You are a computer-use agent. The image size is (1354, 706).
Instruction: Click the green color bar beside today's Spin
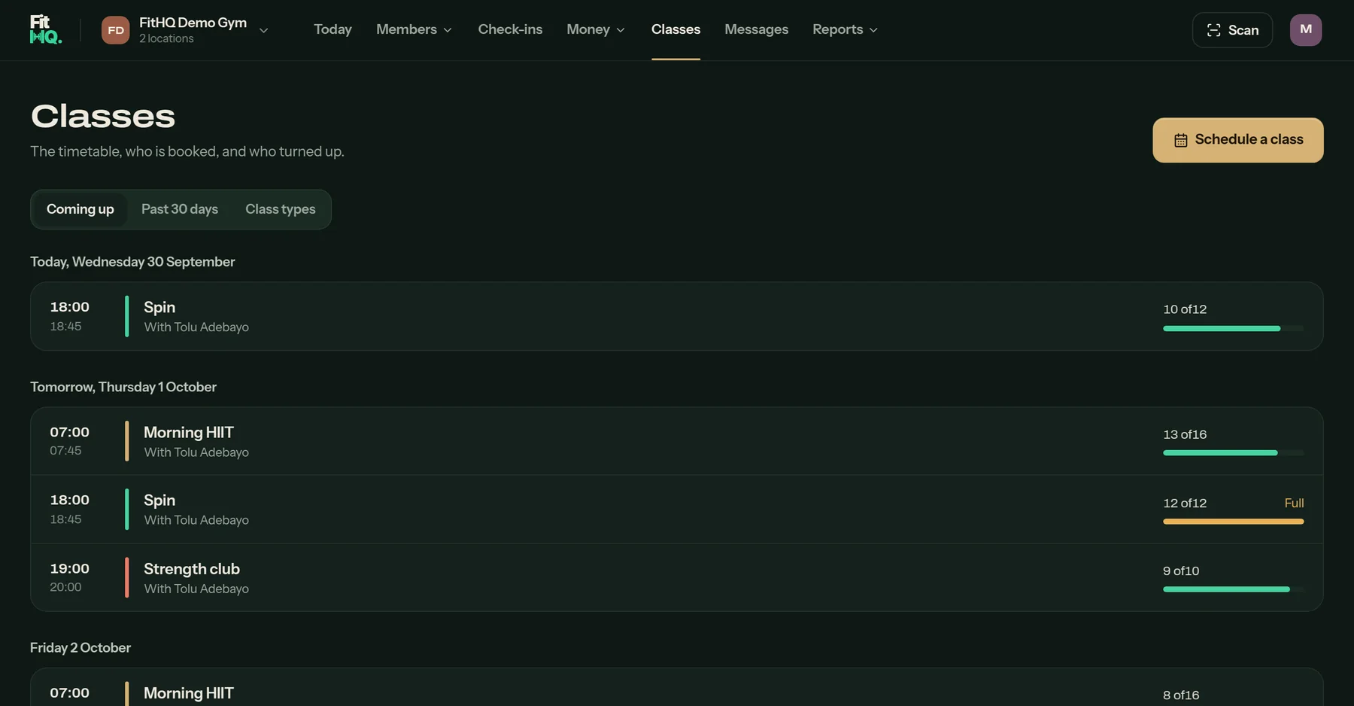(126, 316)
